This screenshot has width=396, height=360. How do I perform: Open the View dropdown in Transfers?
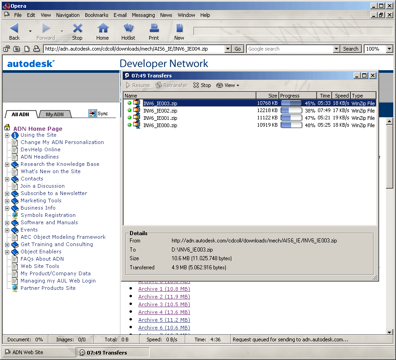[228, 85]
